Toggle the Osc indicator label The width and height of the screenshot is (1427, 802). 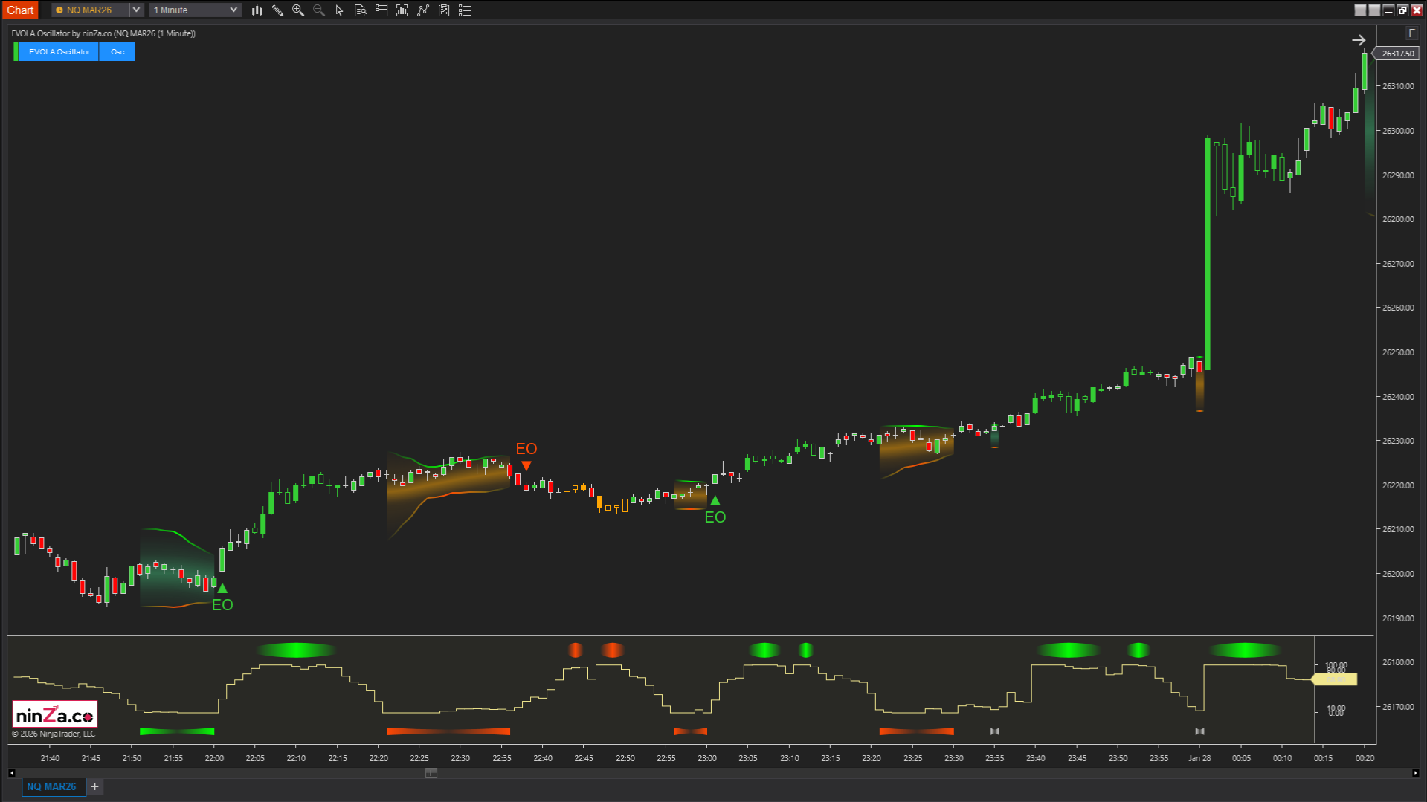tap(117, 51)
